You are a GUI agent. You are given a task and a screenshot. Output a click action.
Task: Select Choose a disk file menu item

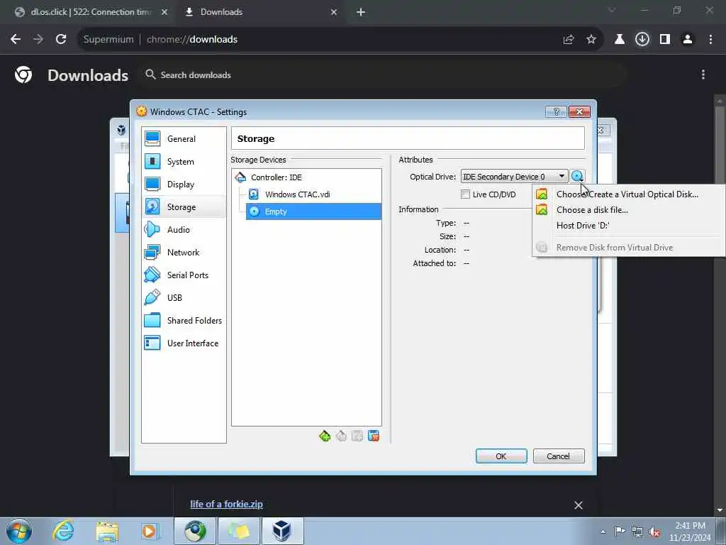[628, 210]
